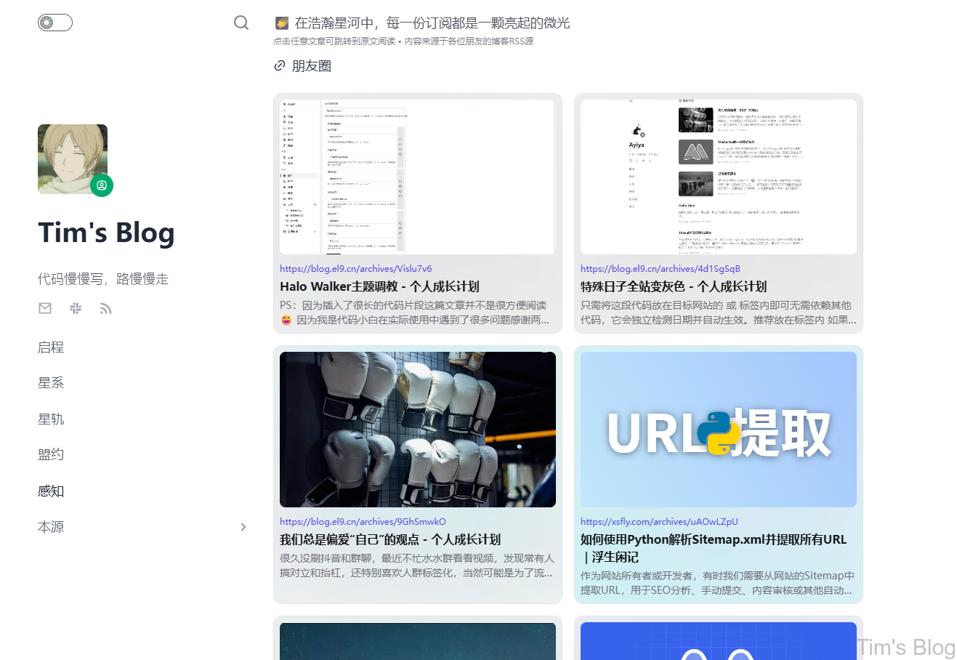Select 星系 in the sidebar menu
Screen dimensions: 957x660
point(50,382)
